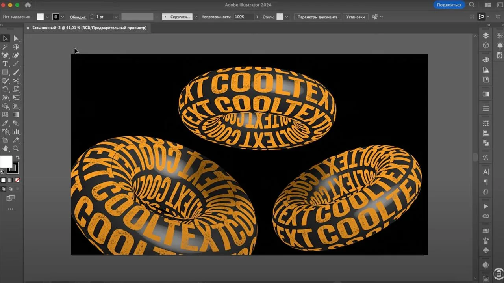Open the Layers panel icon

click(x=486, y=35)
